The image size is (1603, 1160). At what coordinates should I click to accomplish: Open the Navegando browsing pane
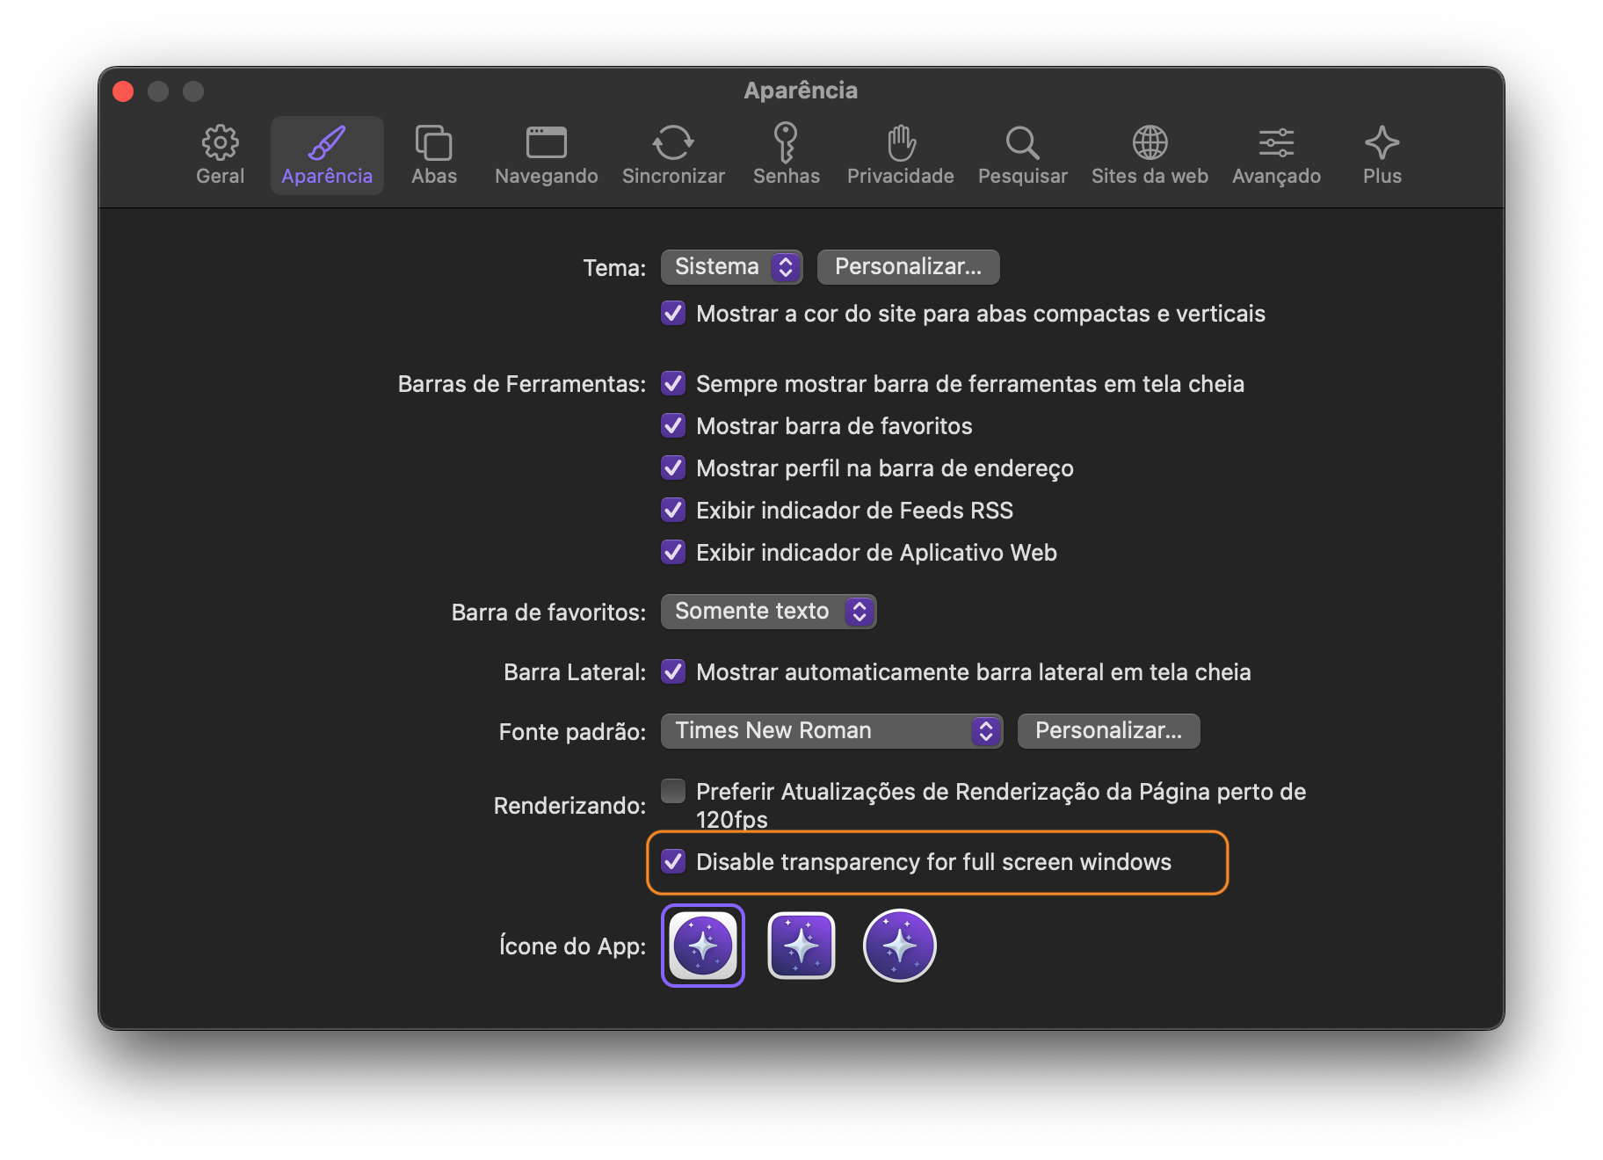(546, 156)
